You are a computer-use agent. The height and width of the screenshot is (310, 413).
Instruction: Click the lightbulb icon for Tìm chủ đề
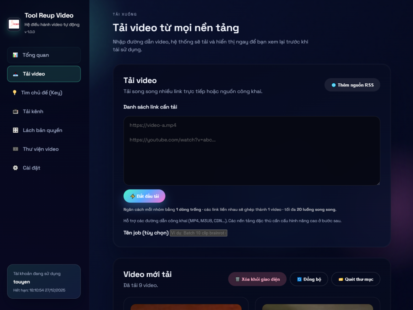tap(14, 93)
